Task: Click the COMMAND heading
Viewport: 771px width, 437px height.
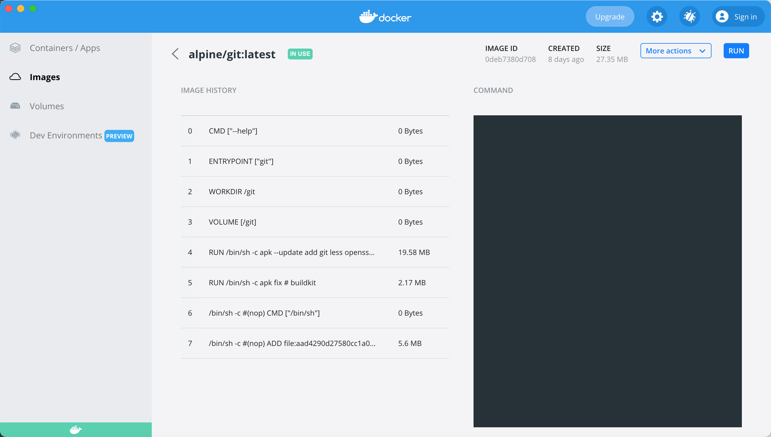Action: pos(493,90)
